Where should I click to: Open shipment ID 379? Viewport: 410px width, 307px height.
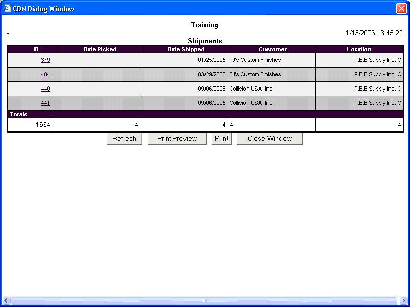click(45, 60)
